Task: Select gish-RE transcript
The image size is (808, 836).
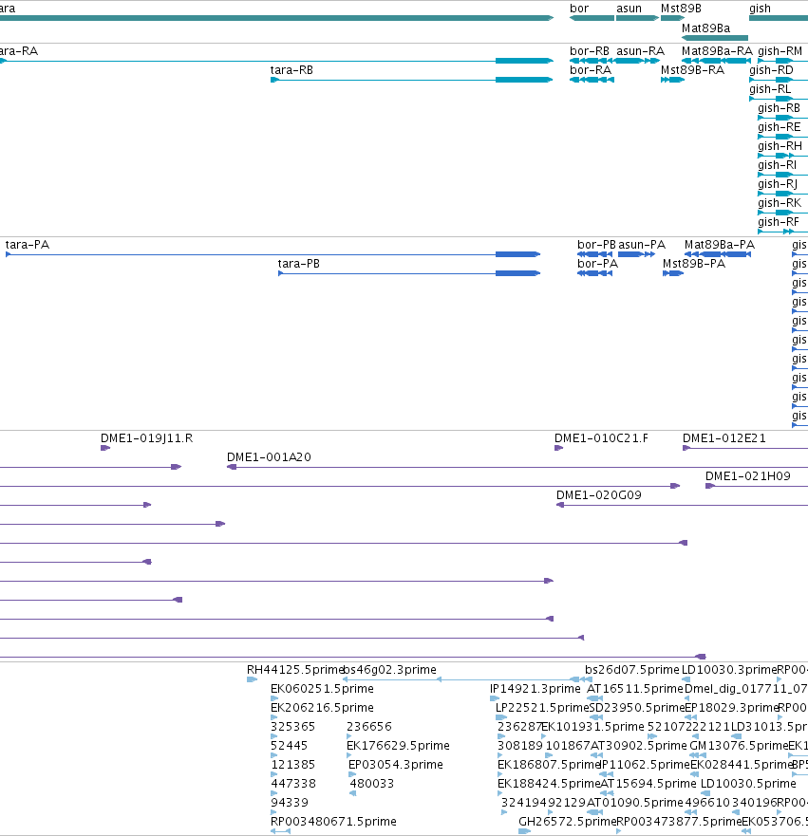Action: pyautogui.click(x=783, y=137)
